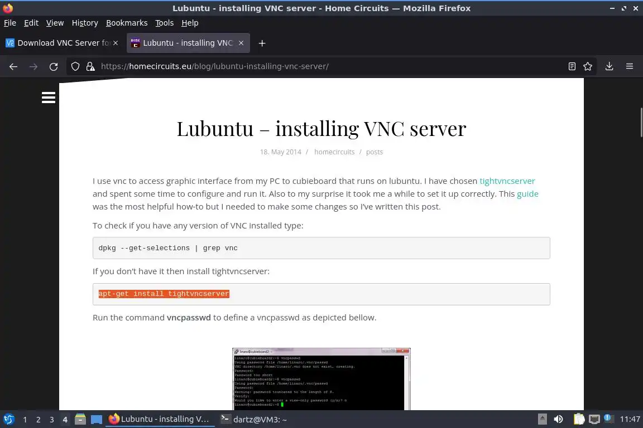
Task: Open the History menu
Action: click(x=85, y=23)
